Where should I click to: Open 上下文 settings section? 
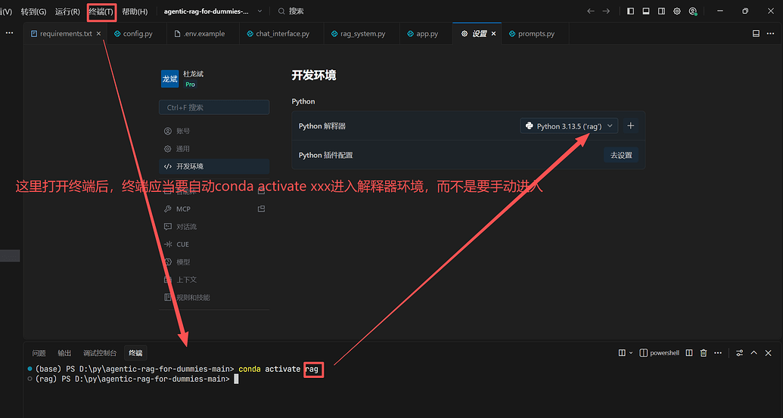(214, 280)
